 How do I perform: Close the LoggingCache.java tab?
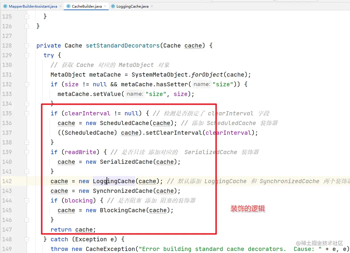click(152, 6)
